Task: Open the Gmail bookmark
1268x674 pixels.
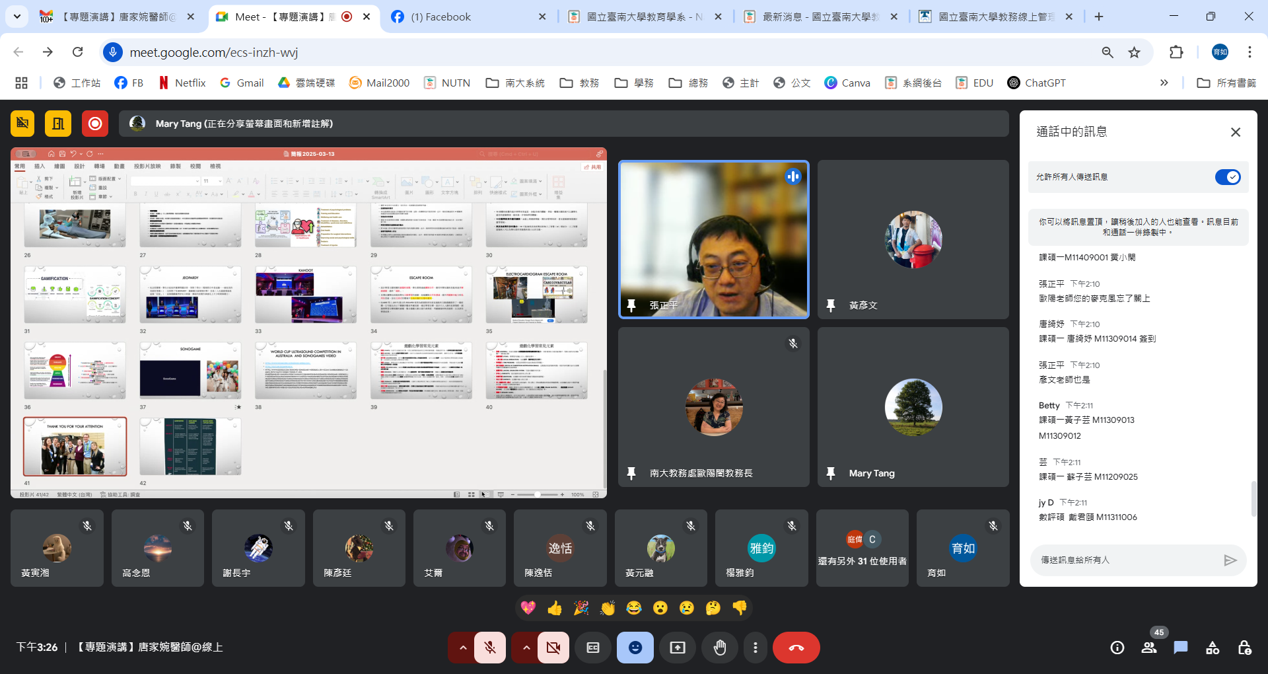Action: tap(242, 83)
